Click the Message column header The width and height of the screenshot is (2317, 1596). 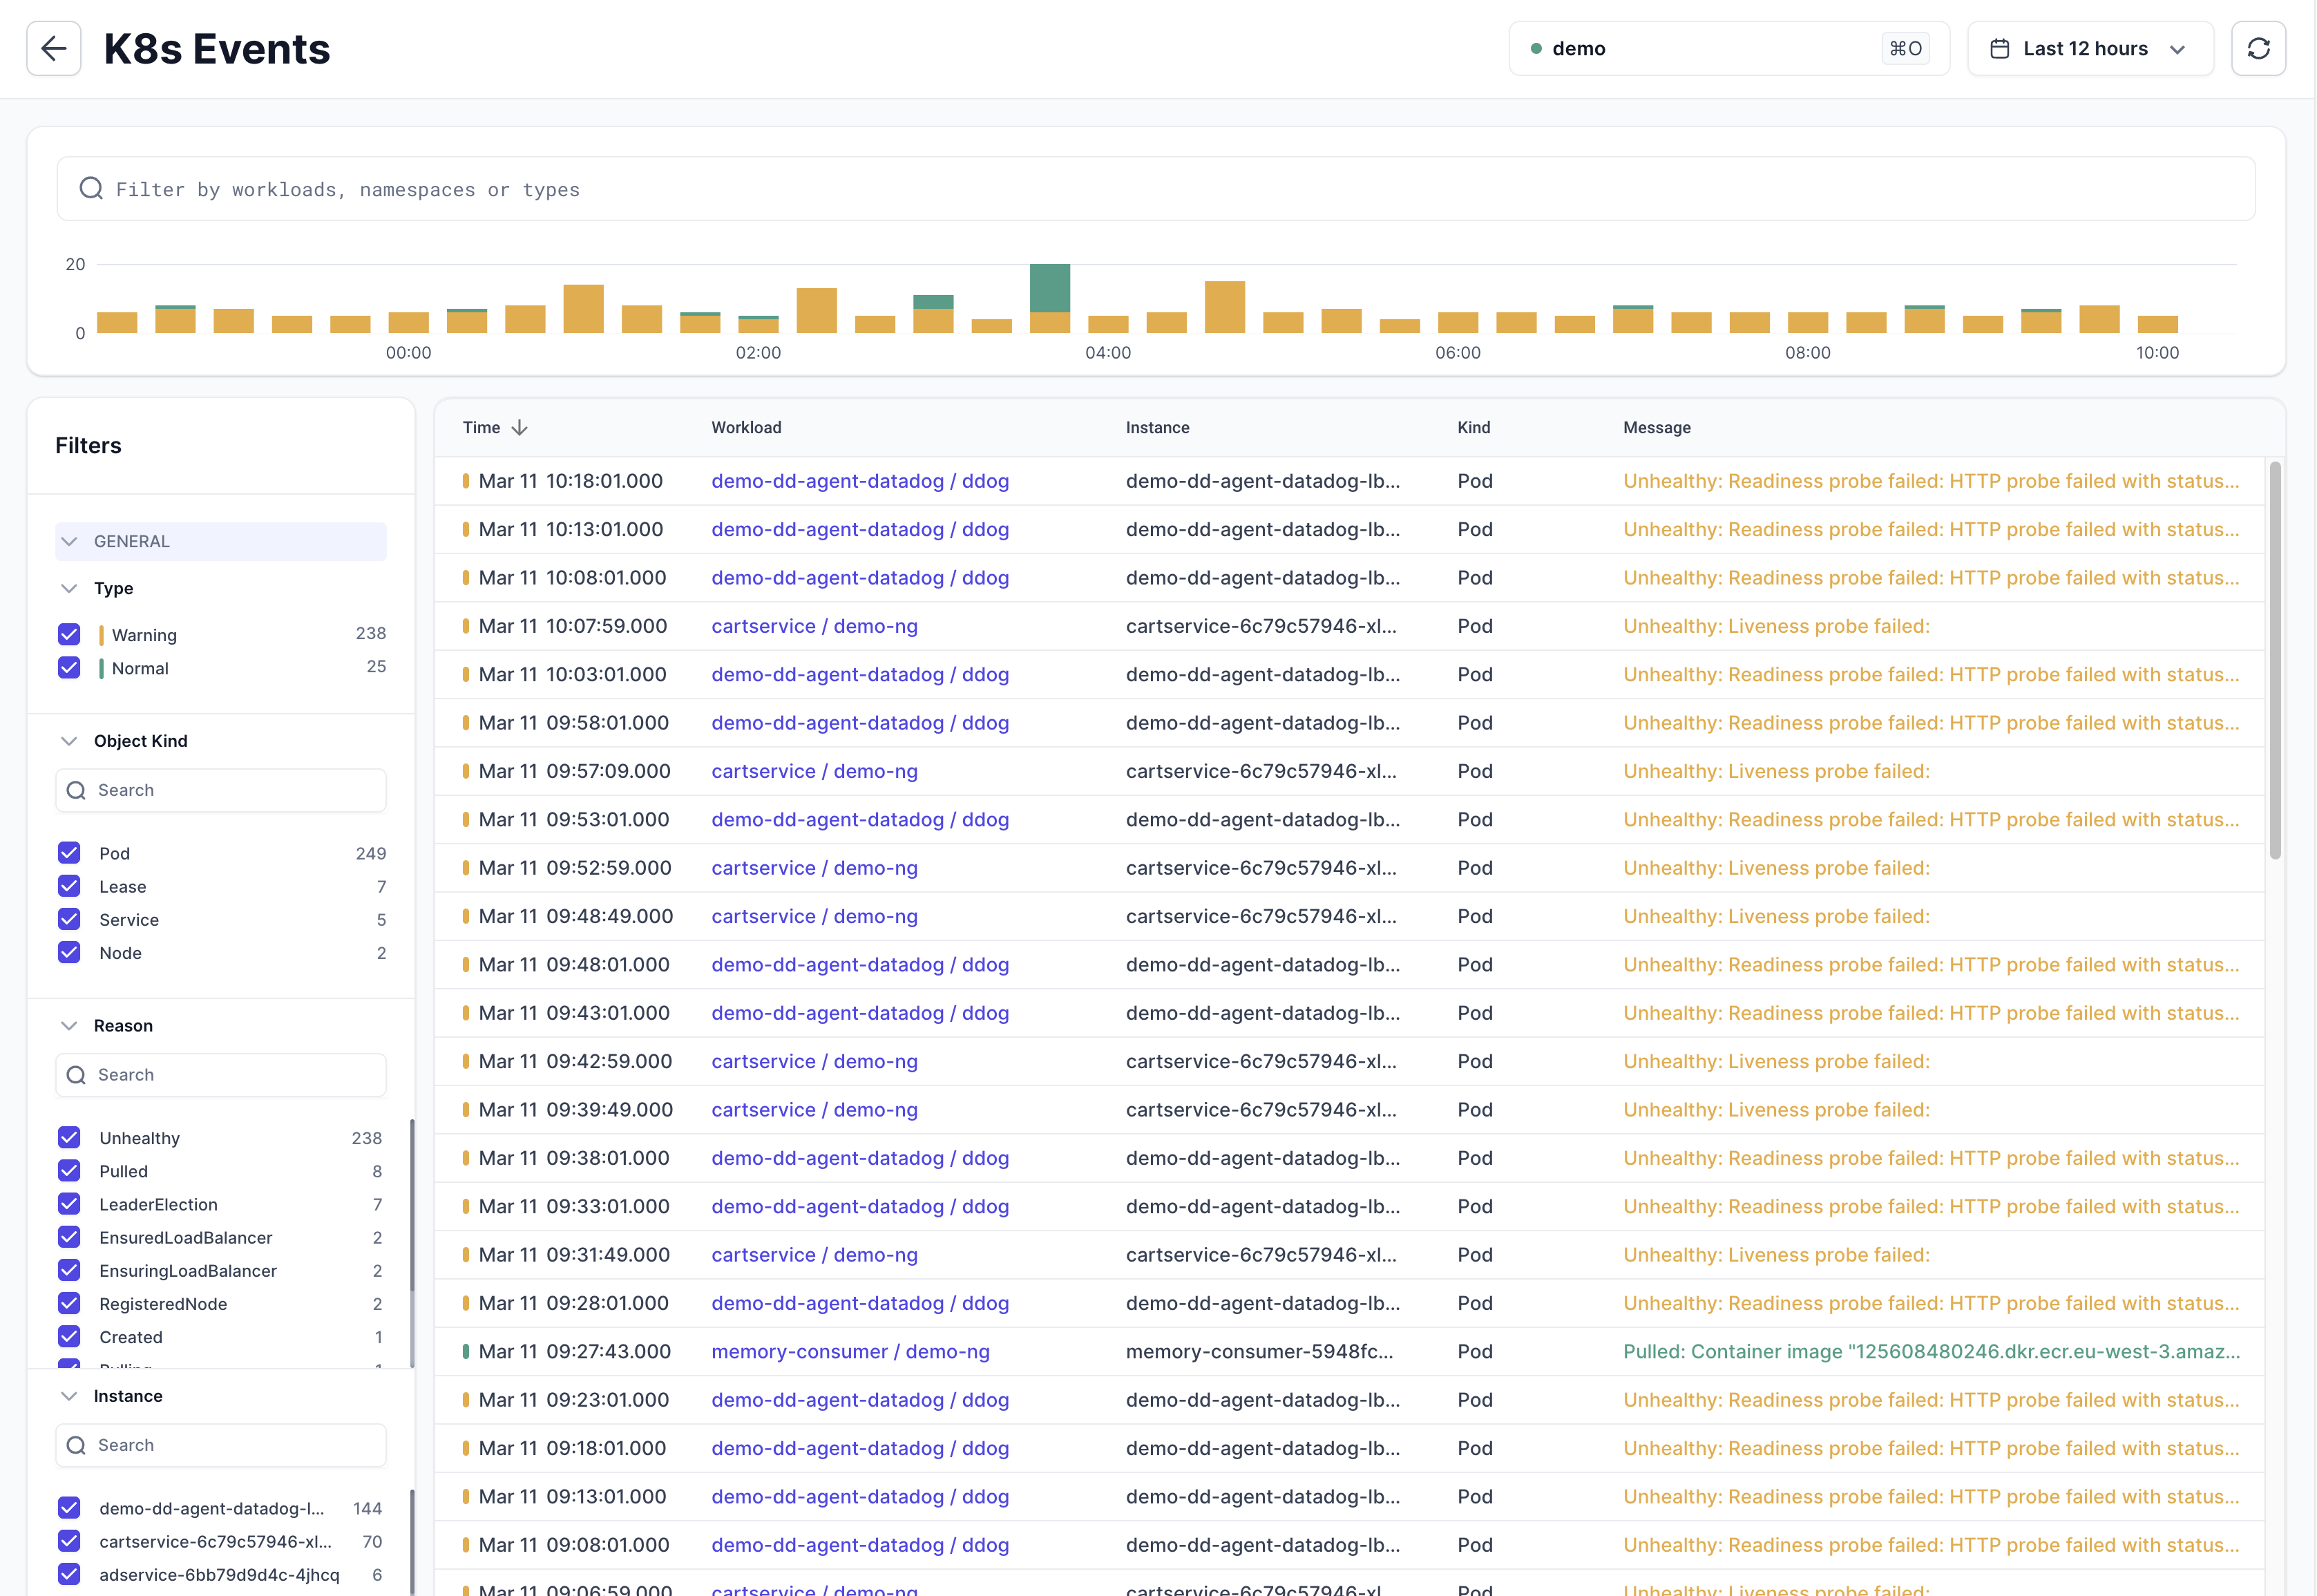point(1657,428)
